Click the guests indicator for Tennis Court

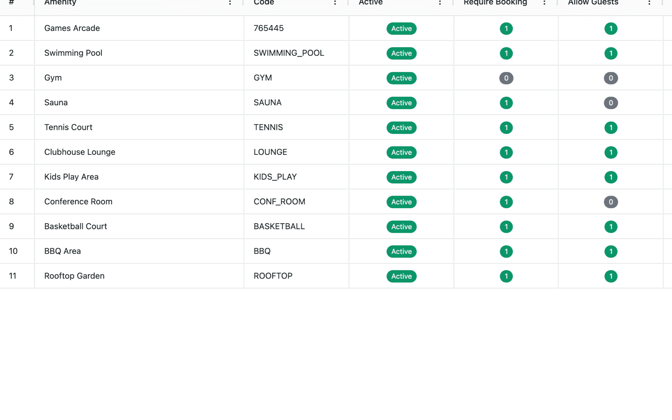[x=611, y=127]
